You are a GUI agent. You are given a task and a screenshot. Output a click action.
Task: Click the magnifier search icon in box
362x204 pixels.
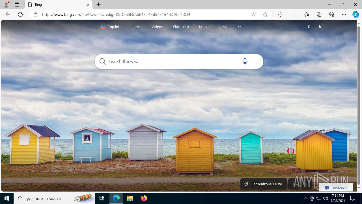pos(102,61)
